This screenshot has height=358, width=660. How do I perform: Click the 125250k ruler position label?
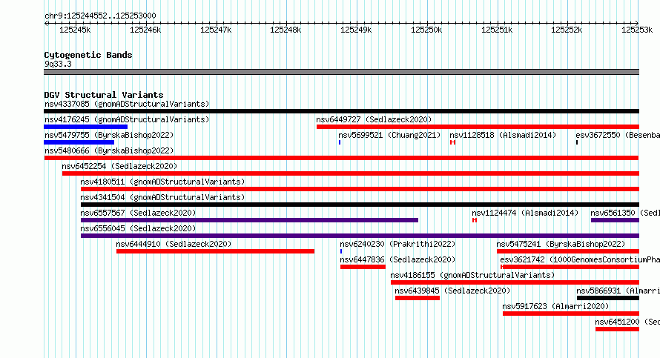(426, 30)
